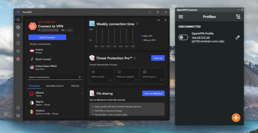Click the DISCONNECTED status label
This screenshot has width=258, height=133.
189,27
